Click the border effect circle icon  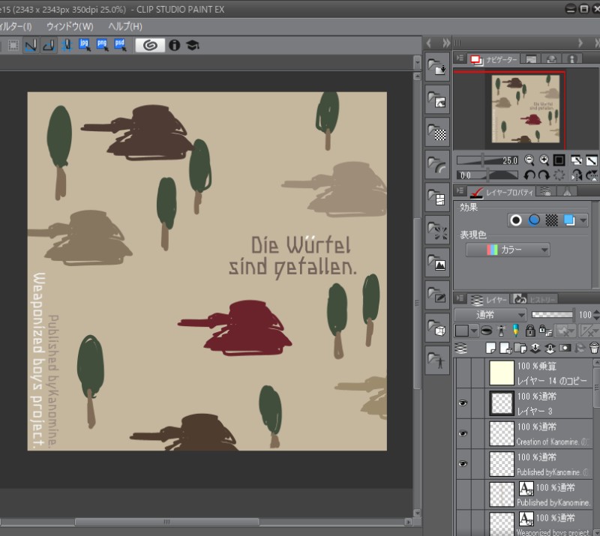pos(515,220)
